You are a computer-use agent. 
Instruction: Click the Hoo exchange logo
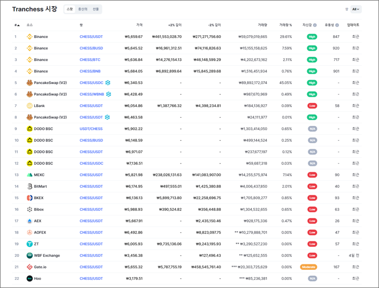[30, 278]
